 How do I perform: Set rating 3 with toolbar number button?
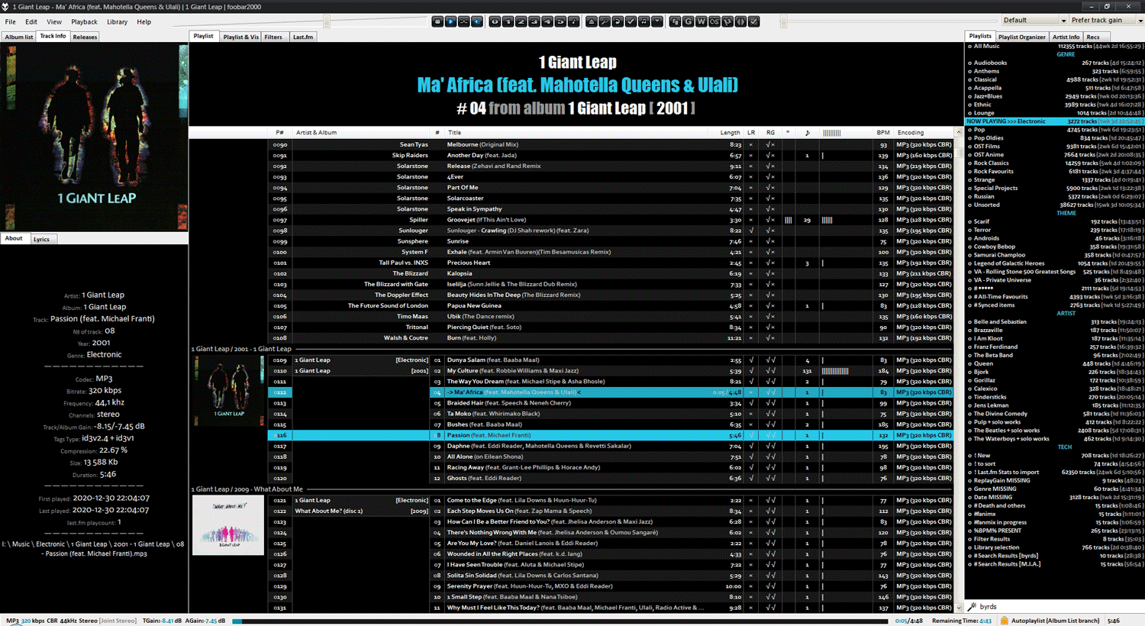tap(534, 21)
